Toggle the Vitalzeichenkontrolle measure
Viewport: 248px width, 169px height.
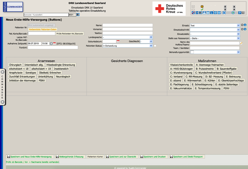181,65
